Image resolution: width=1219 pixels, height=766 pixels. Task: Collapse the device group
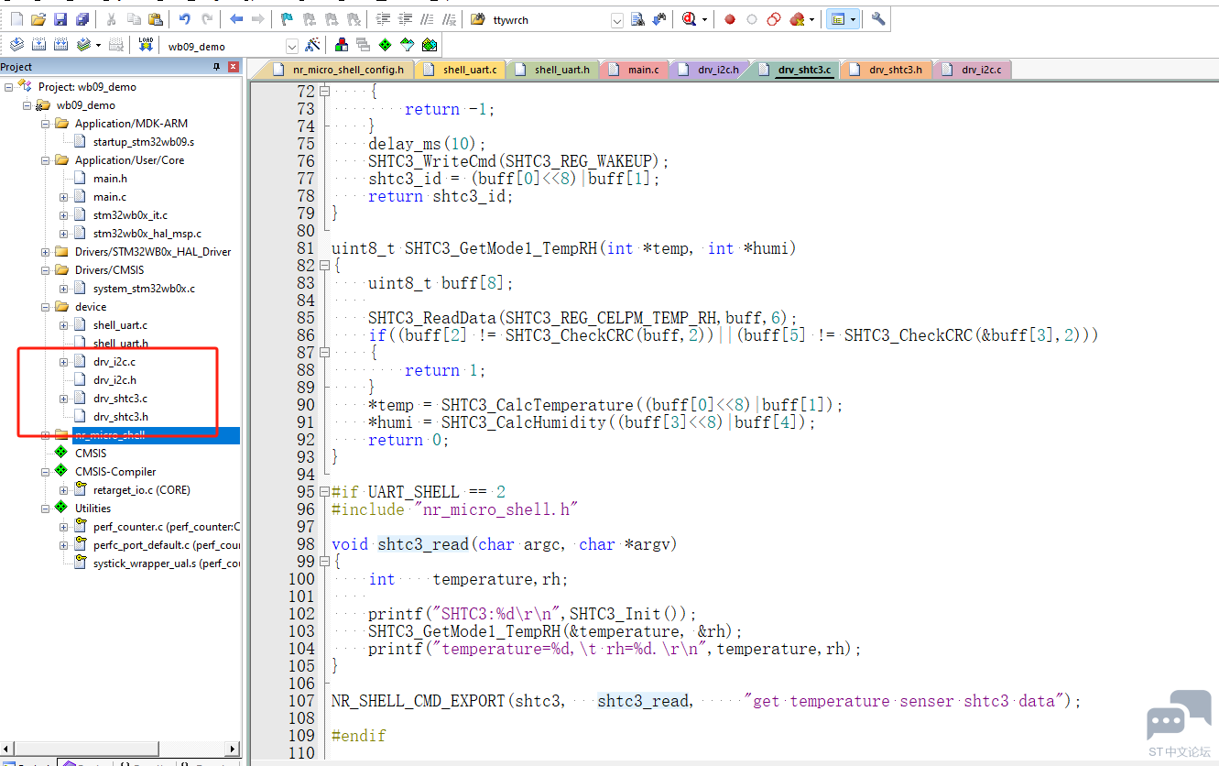pyautogui.click(x=45, y=307)
